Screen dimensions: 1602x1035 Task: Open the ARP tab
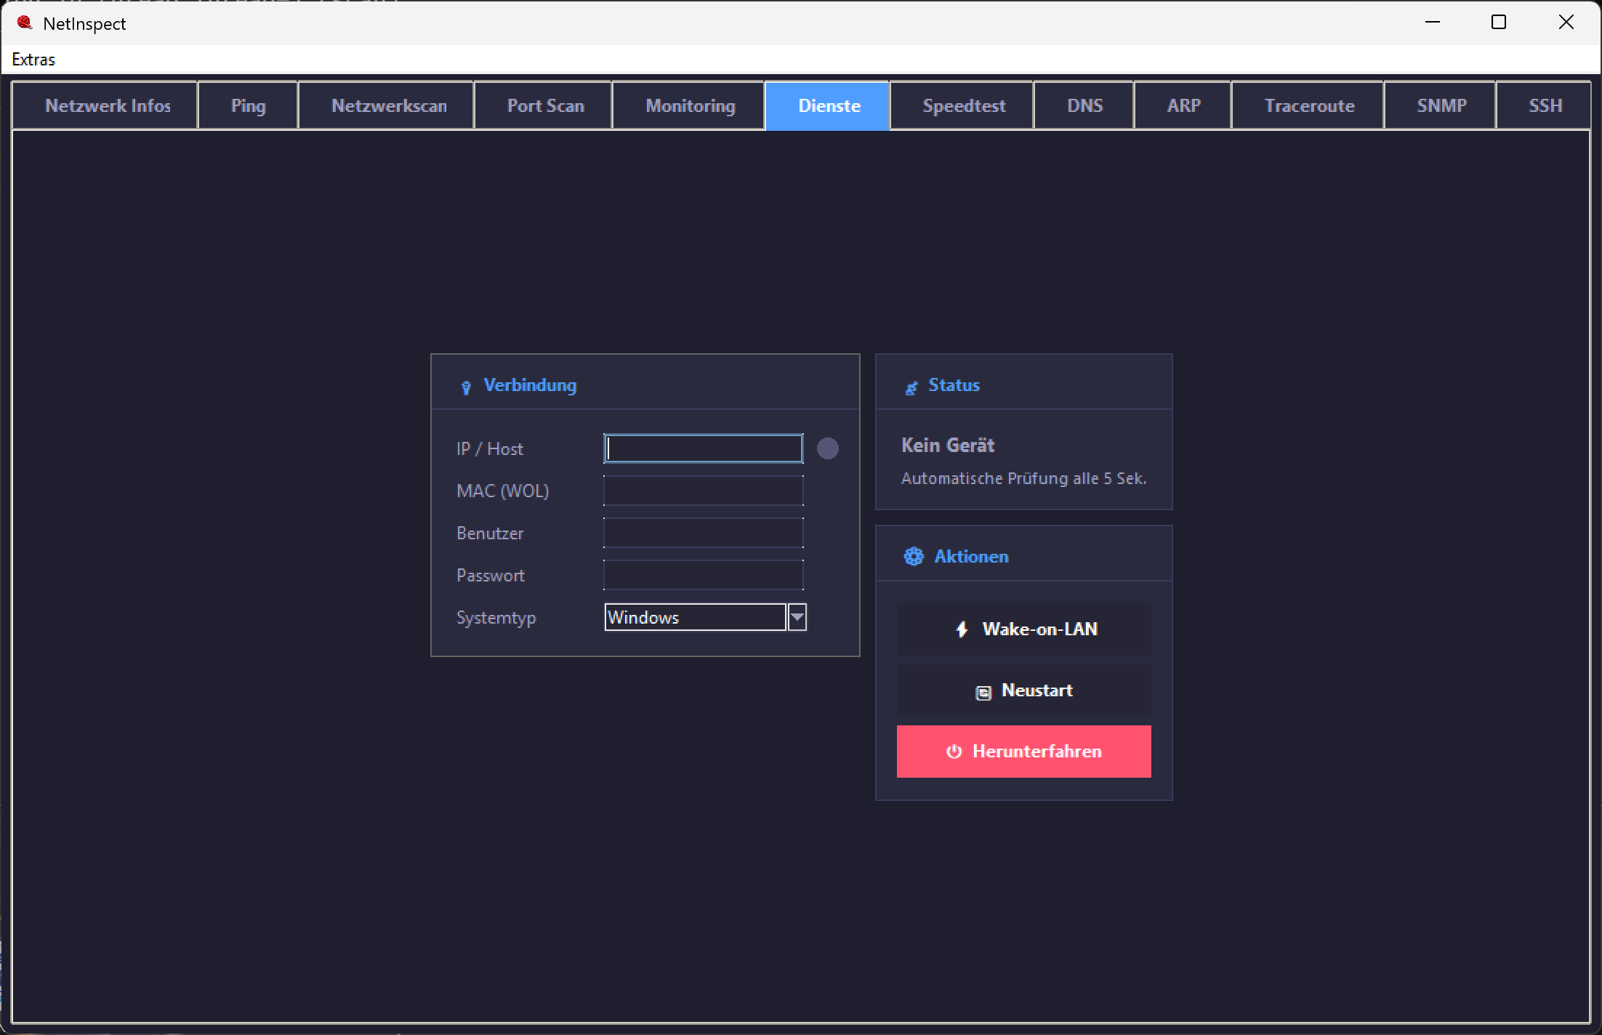(x=1183, y=106)
